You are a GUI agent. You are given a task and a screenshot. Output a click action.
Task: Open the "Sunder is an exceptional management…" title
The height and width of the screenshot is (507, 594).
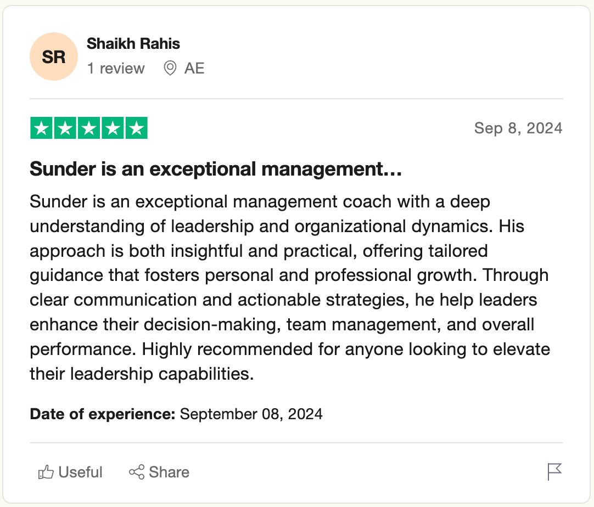(x=216, y=170)
